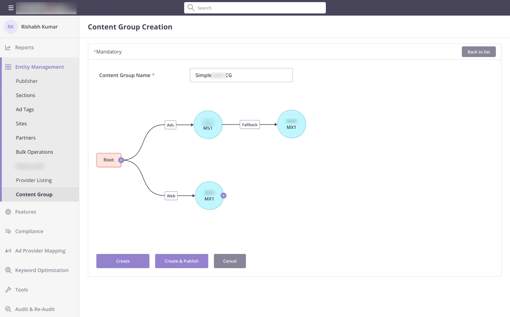The image size is (510, 317).
Task: Click the Audit & Re-Audit icon
Action: tap(8, 309)
